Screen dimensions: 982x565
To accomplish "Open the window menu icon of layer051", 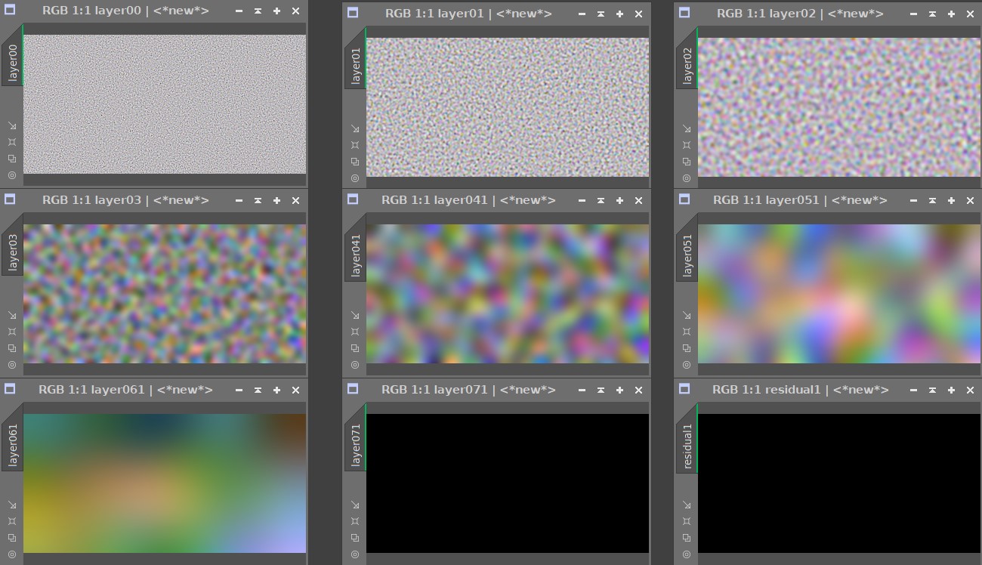I will pos(684,199).
